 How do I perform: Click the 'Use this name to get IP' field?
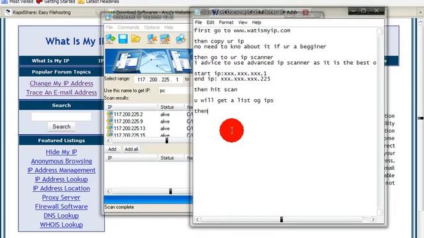(x=175, y=91)
